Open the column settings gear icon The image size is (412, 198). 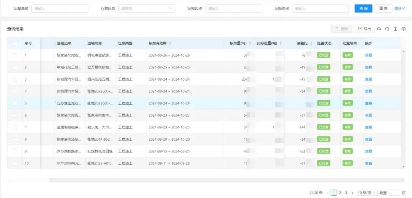[404, 29]
